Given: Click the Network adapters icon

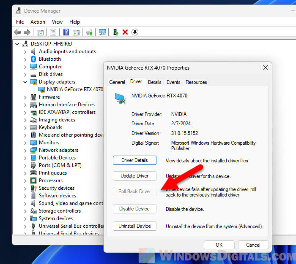Looking at the screenshot, I should (33, 150).
